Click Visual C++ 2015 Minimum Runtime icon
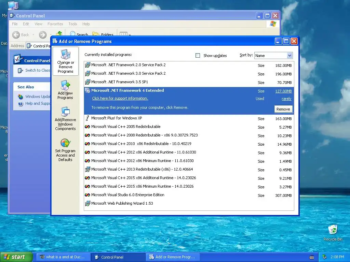 coord(87,187)
